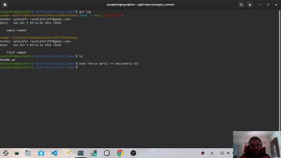Click the 'ls' command text

(81, 56)
